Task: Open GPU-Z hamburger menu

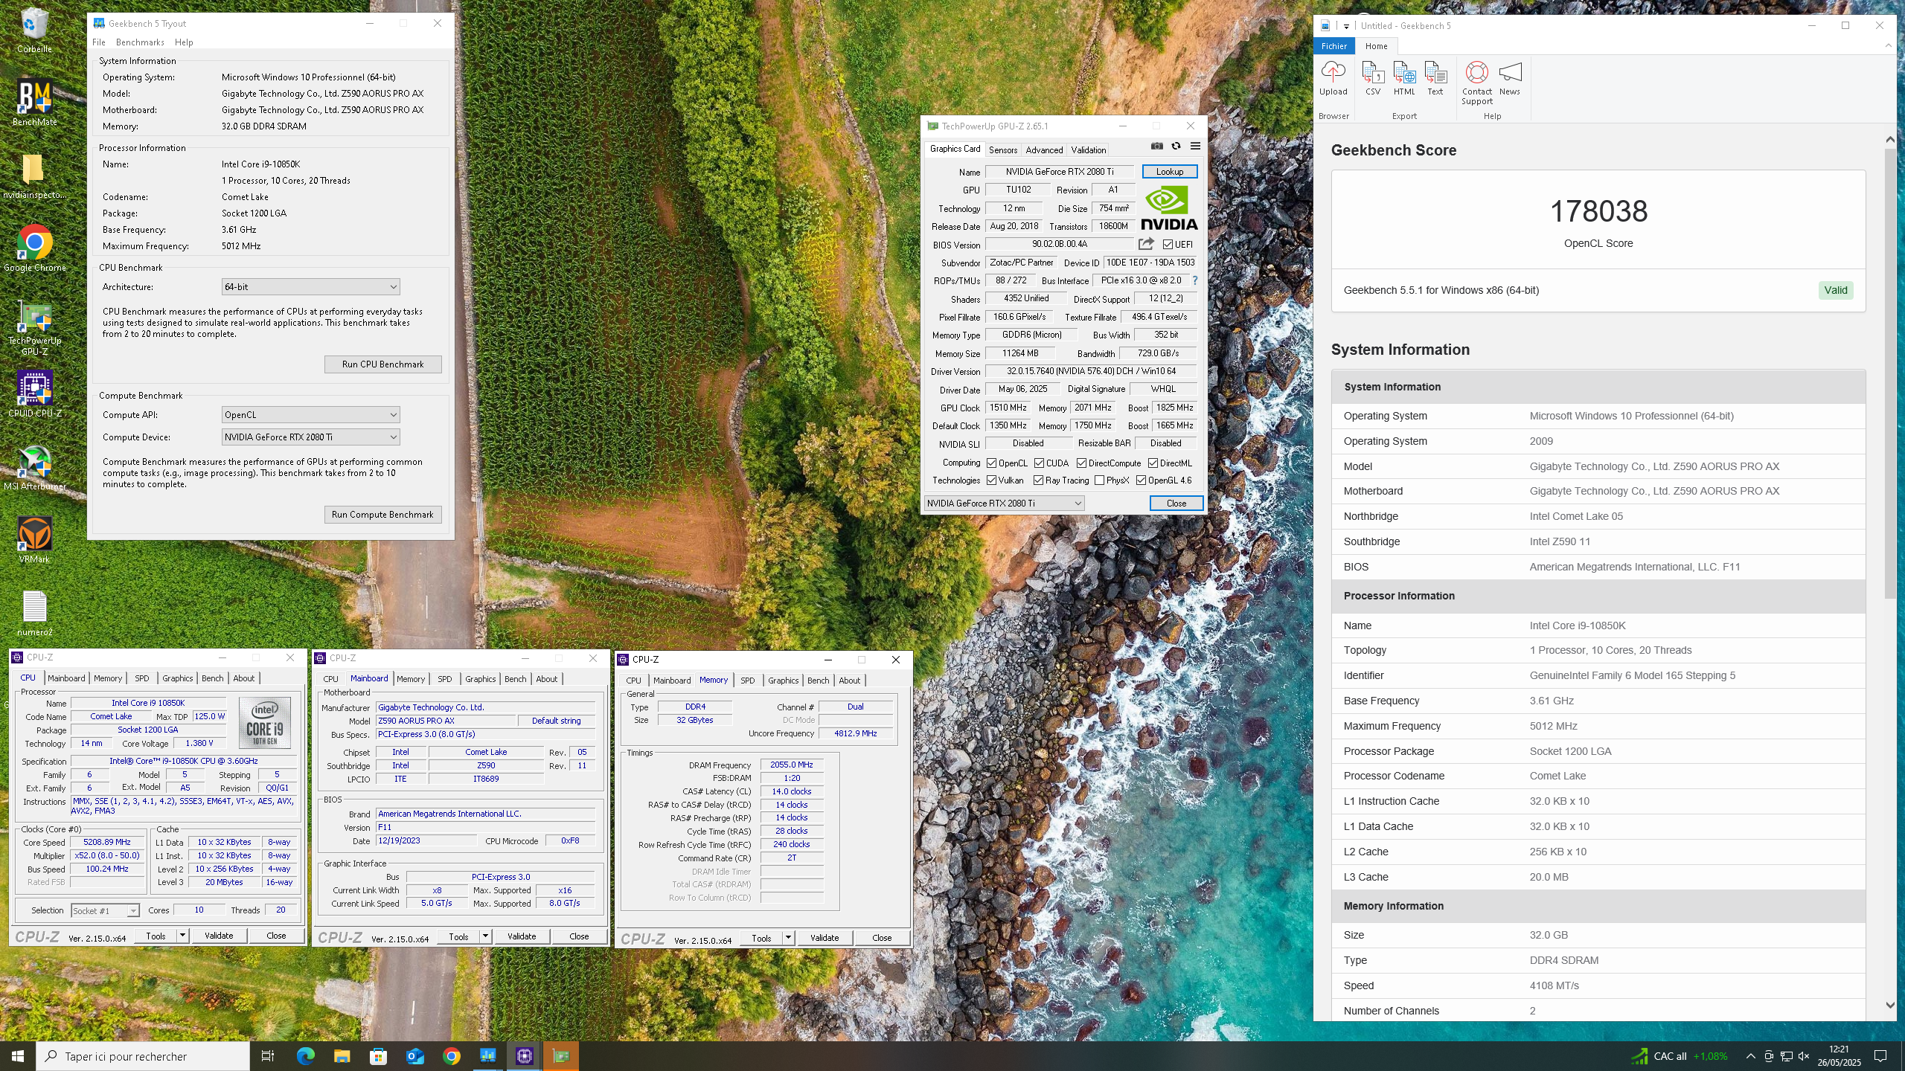Action: (1195, 147)
